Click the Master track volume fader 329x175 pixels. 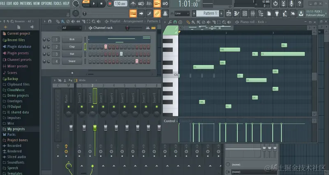tap(71, 128)
